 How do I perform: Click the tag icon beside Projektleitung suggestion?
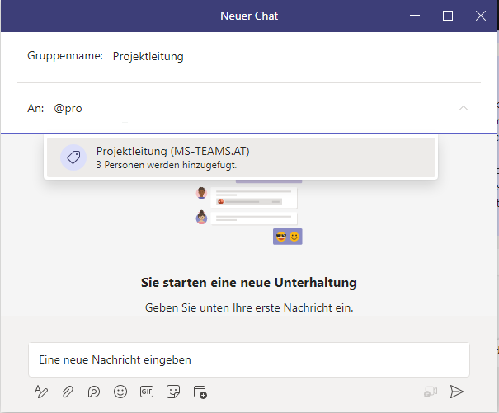(73, 157)
